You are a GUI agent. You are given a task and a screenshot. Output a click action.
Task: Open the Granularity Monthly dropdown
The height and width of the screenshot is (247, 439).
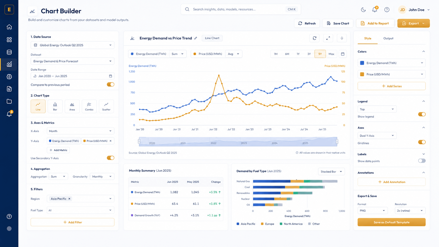point(102,176)
